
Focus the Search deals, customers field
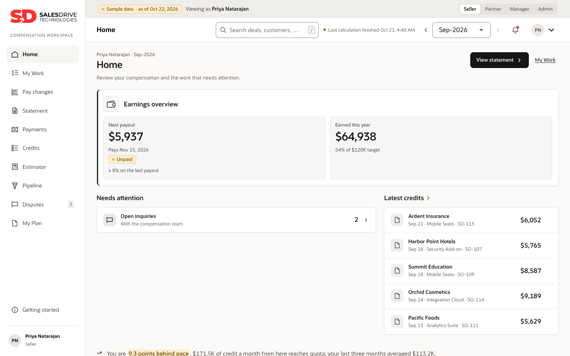point(267,30)
